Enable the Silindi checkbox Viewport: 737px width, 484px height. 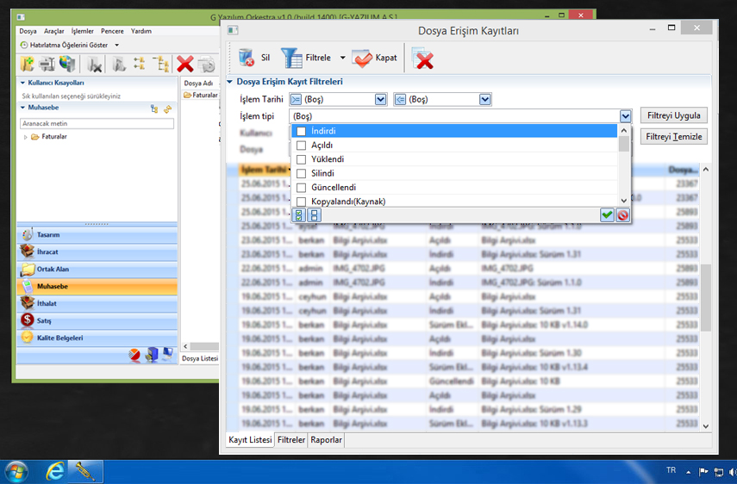click(301, 173)
